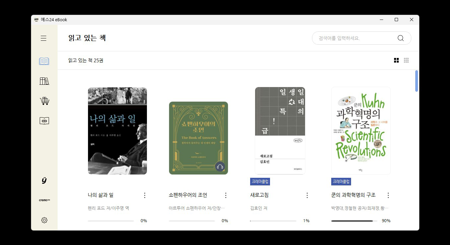Click progress bar of 쿤의 과학혁명의 구조
Screen dimensions: 450x245
click(354, 221)
